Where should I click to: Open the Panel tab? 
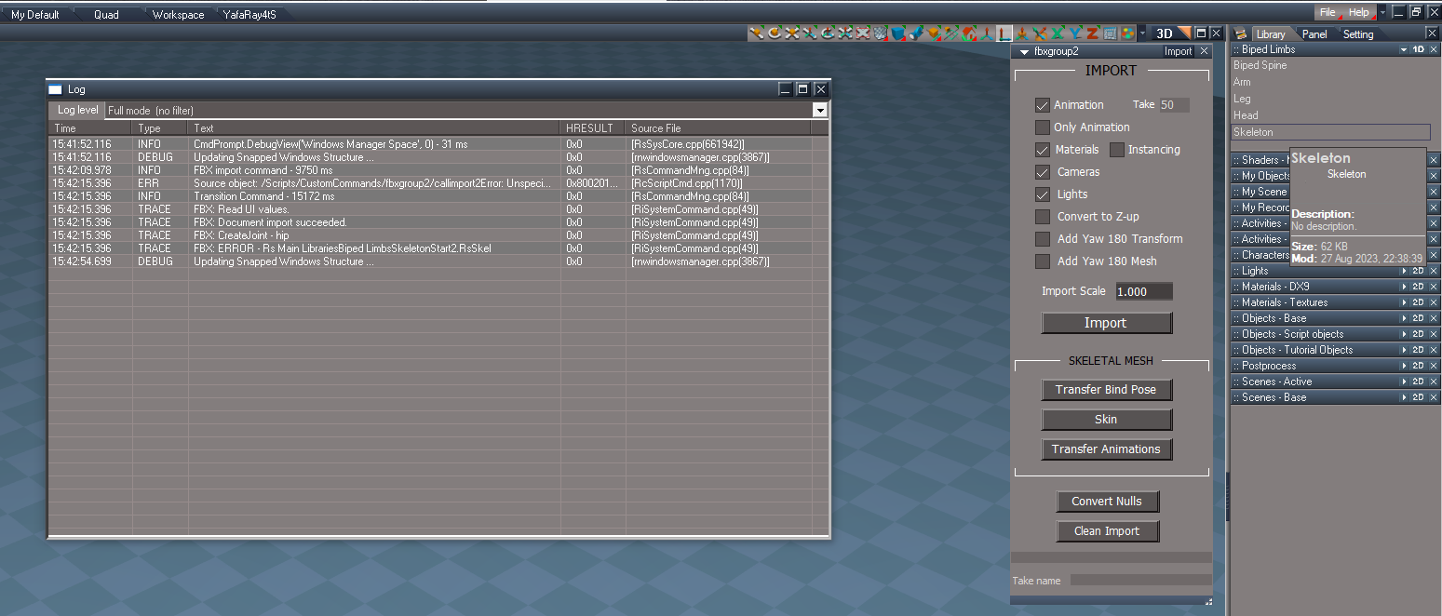[x=1314, y=34]
